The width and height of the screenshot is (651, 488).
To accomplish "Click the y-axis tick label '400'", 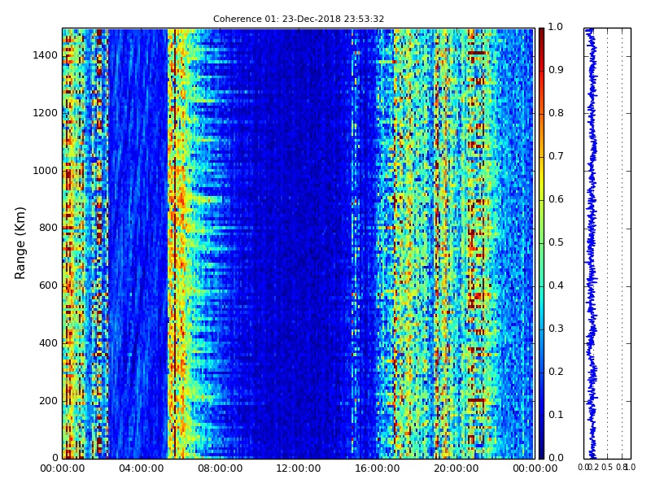I will [49, 343].
